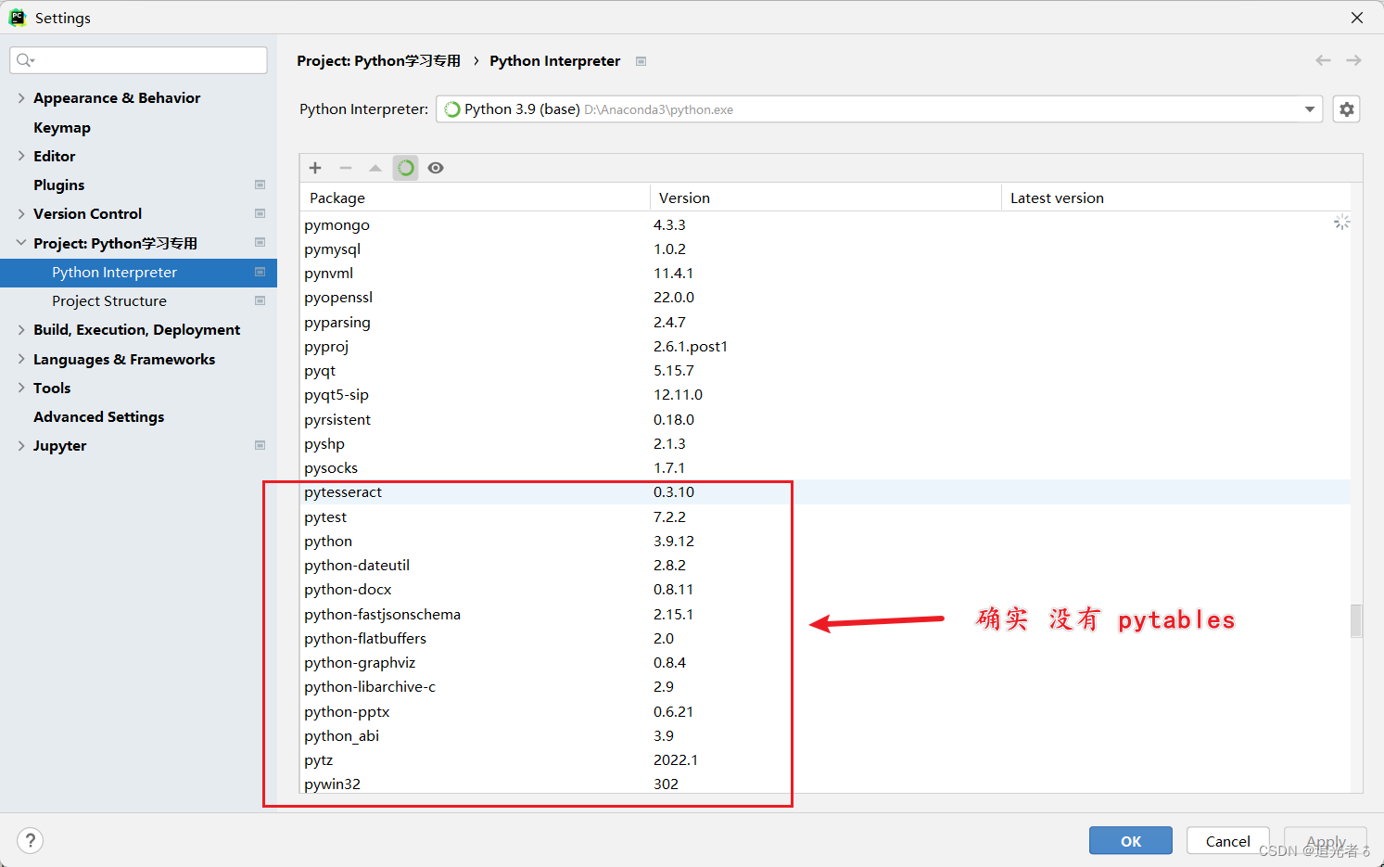This screenshot has width=1384, height=867.
Task: Select the pytz package row
Action: tap(825, 759)
